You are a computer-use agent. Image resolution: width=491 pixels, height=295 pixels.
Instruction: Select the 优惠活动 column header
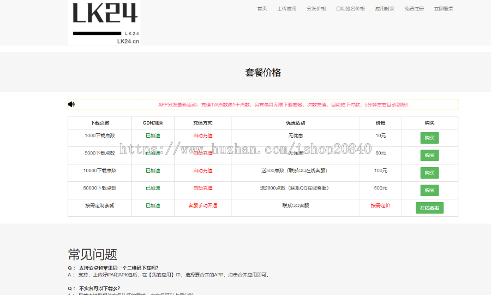click(296, 123)
